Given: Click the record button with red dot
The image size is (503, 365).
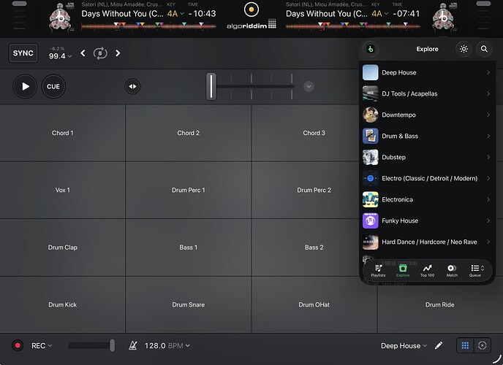Looking at the screenshot, I should pos(18,345).
